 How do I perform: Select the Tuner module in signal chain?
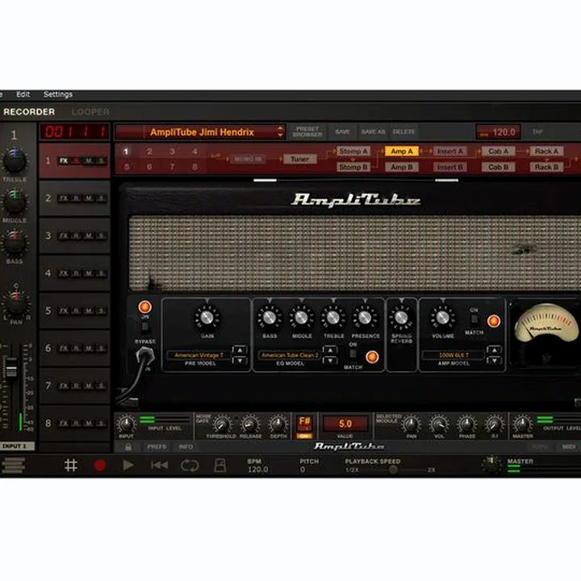[299, 159]
